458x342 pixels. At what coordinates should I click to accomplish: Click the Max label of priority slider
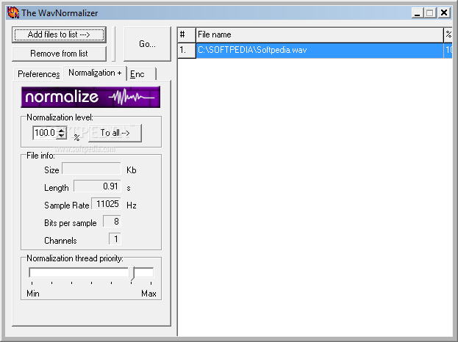tap(149, 294)
